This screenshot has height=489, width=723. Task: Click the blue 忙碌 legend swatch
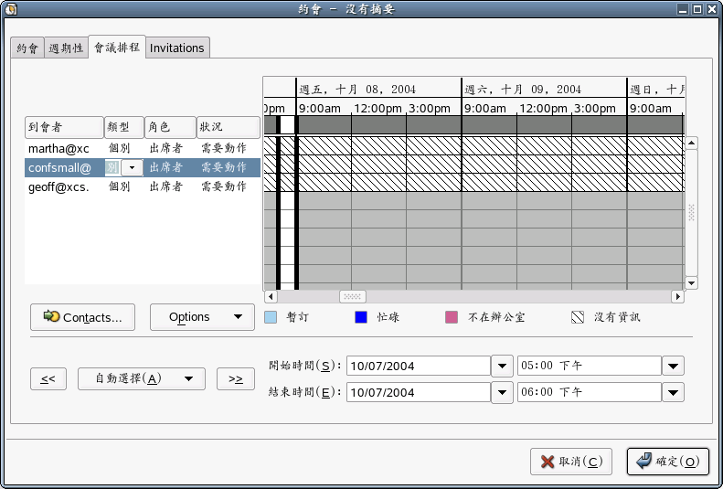click(x=361, y=317)
